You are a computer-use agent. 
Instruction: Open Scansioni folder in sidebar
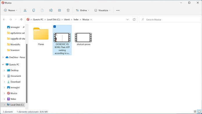[x=13, y=50]
